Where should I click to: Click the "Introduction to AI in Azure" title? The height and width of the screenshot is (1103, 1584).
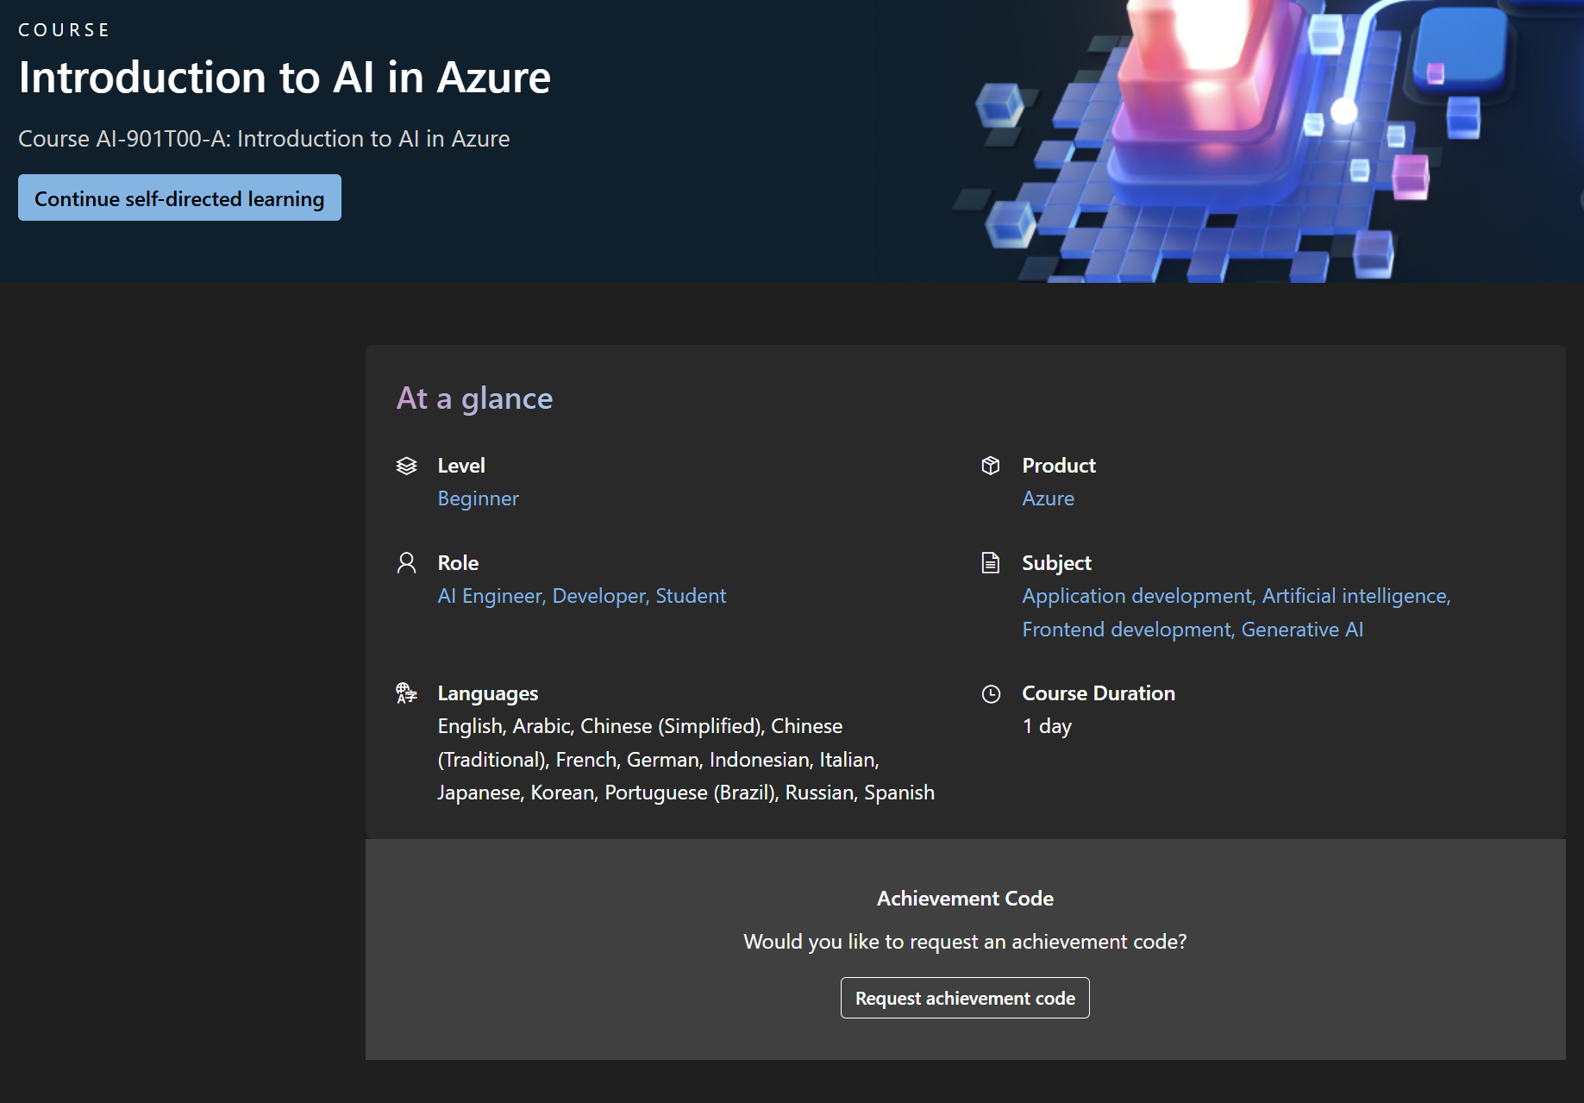pos(285,78)
